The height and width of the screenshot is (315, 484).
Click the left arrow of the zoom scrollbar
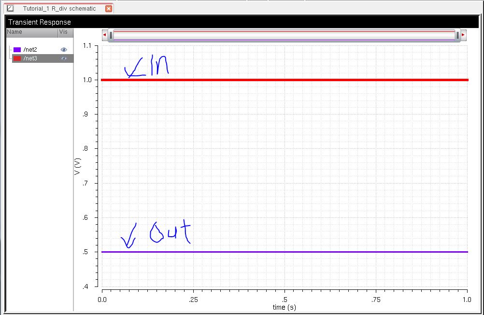pos(105,35)
